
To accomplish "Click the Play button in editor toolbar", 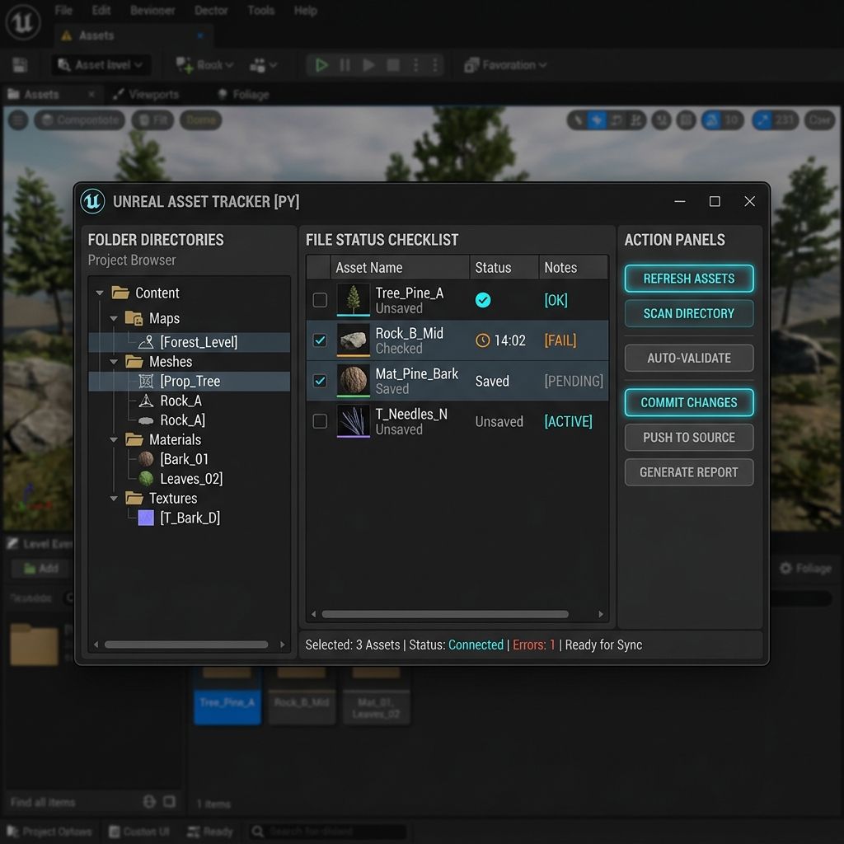I will click(321, 65).
